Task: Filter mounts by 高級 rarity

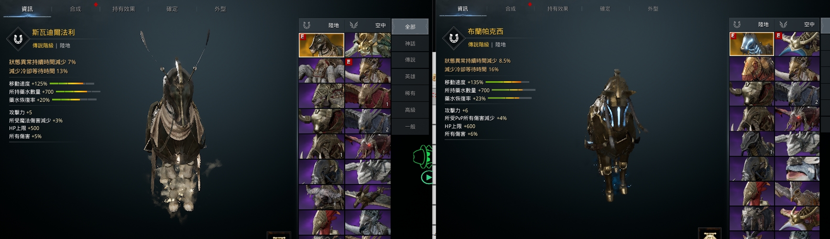Action: click(410, 110)
